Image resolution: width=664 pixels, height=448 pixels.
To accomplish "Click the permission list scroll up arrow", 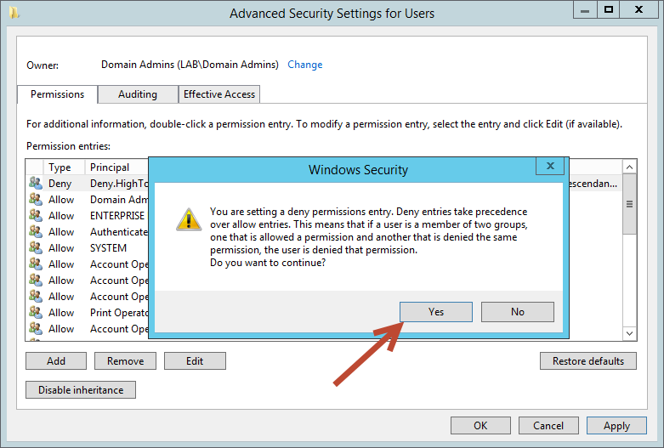I will (629, 167).
